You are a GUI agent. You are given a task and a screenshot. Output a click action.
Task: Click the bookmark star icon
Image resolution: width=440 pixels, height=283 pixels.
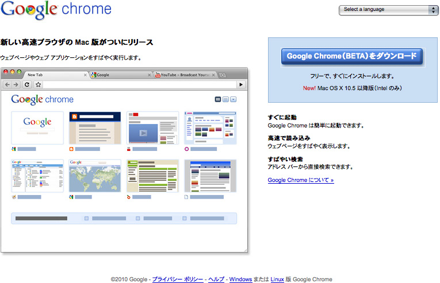point(38,84)
